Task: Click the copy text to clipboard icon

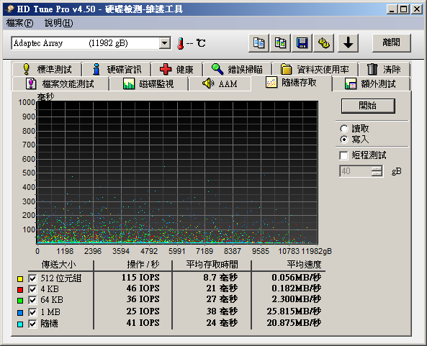Action: pos(259,43)
